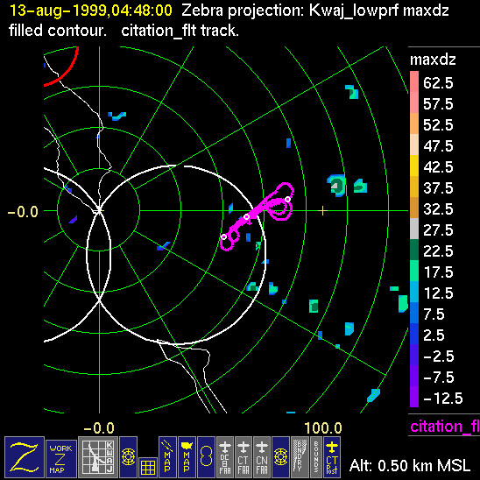Click the maxdz color bar label

pos(433,60)
